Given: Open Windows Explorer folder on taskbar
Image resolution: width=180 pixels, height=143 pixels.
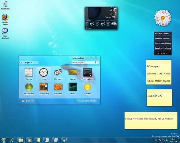Looking at the screenshot, I should pyautogui.click(x=21, y=140).
